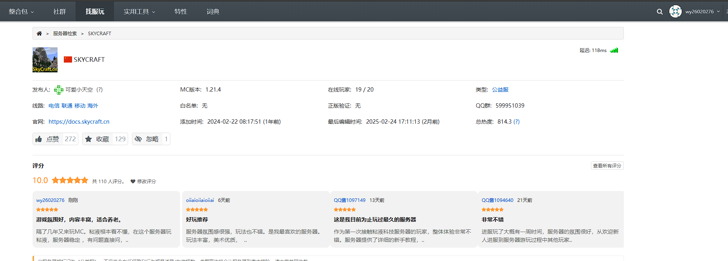Open the wy26020276 account dropdown in navbar
Viewport: 728px width, 261px height.
(x=703, y=12)
